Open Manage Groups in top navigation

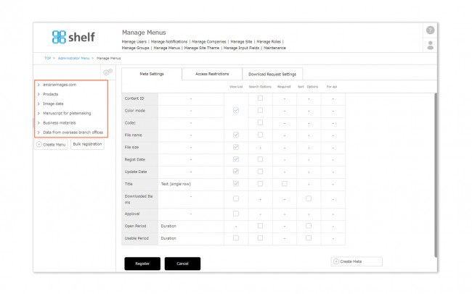[x=136, y=48]
